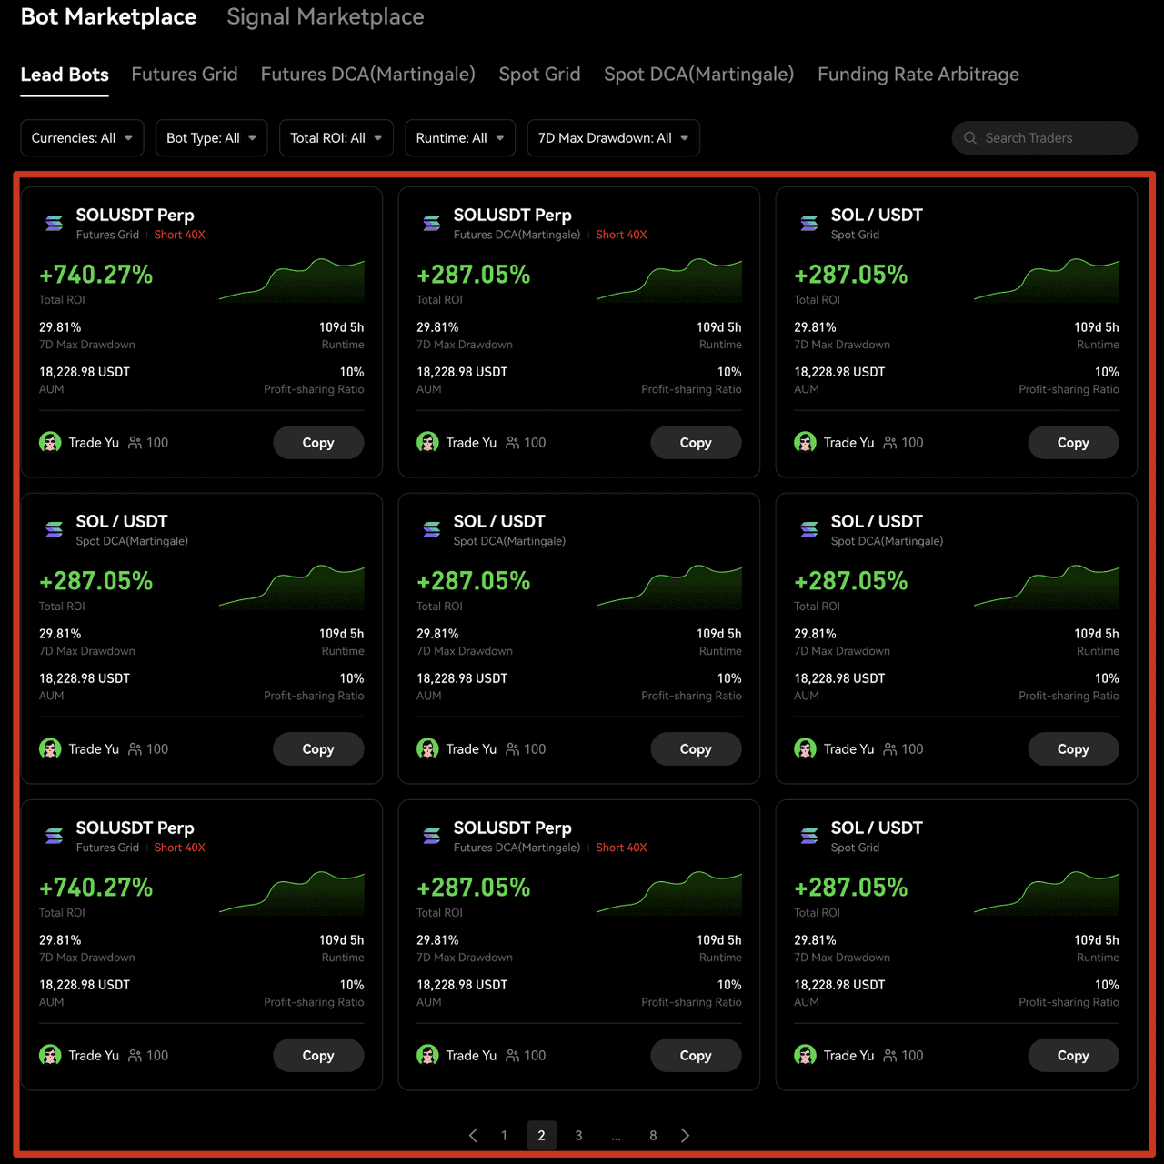The image size is (1164, 1164).
Task: Click the Solana logo on the first SOLUSDT Perp Futures Grid card
Action: pos(55,223)
